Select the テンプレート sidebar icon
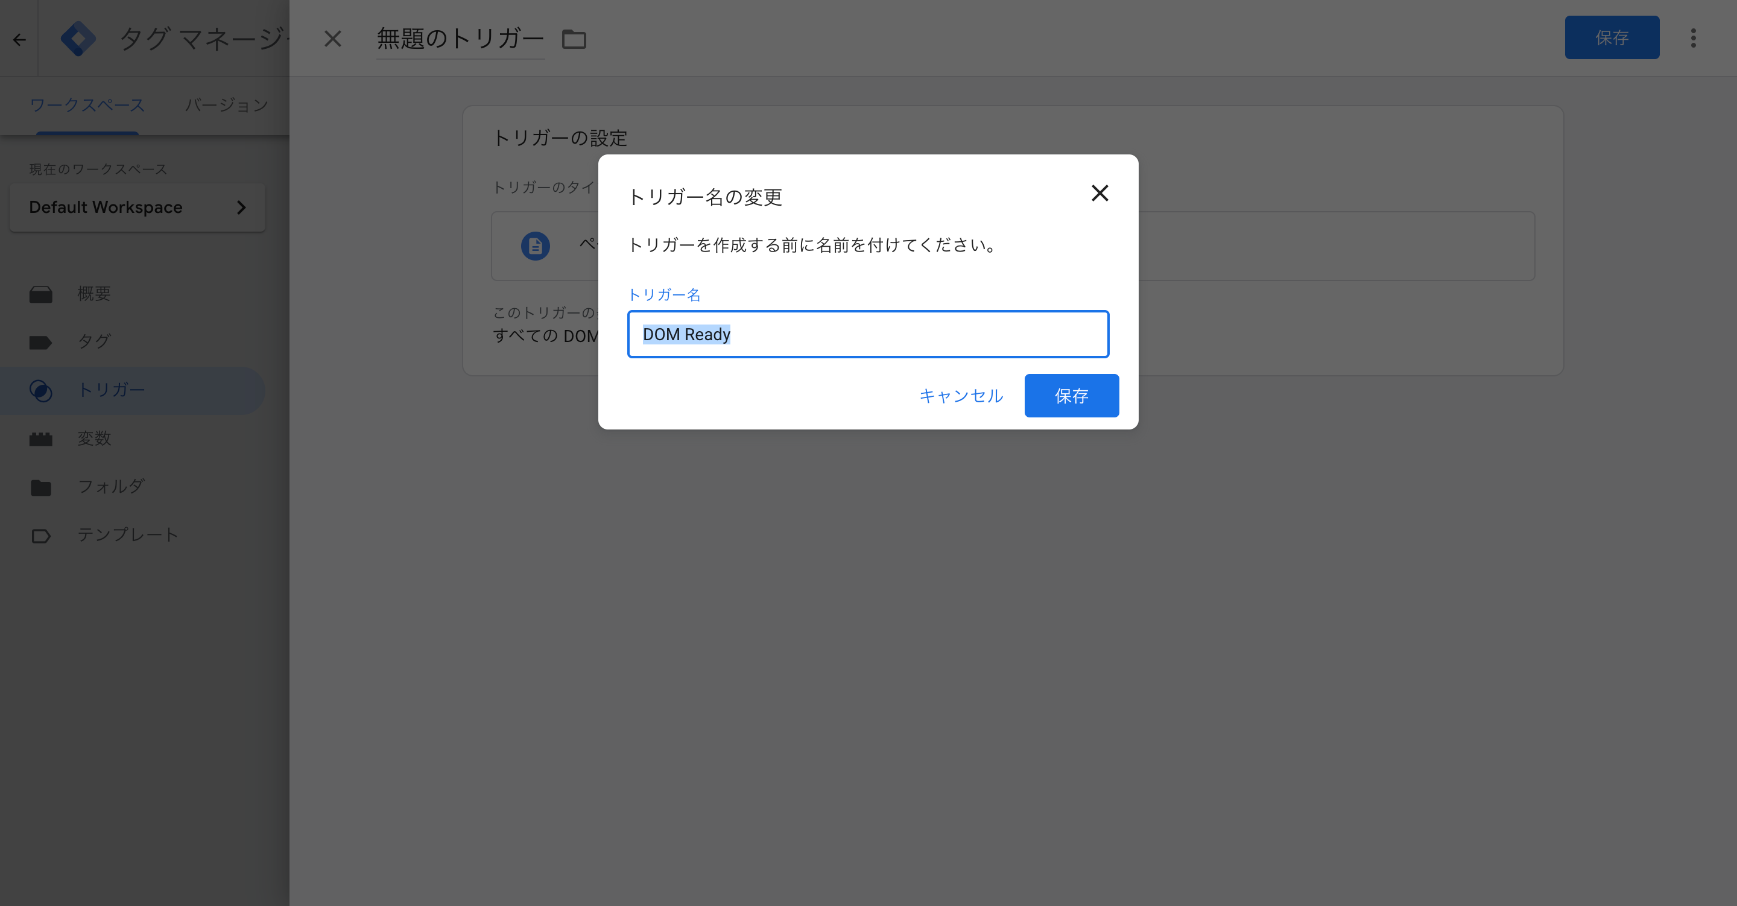The height and width of the screenshot is (906, 1737). [41, 535]
